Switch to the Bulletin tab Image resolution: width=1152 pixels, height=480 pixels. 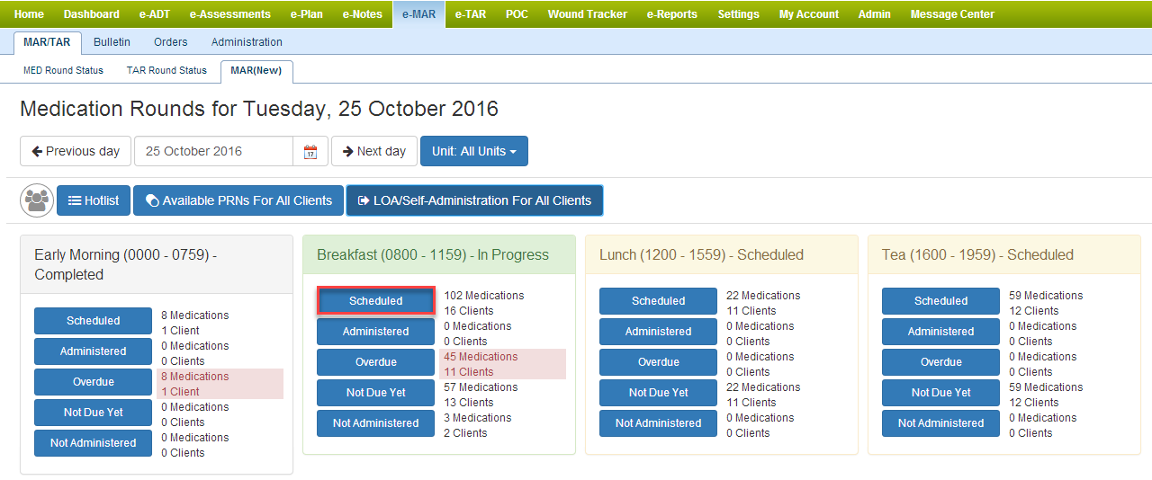112,42
